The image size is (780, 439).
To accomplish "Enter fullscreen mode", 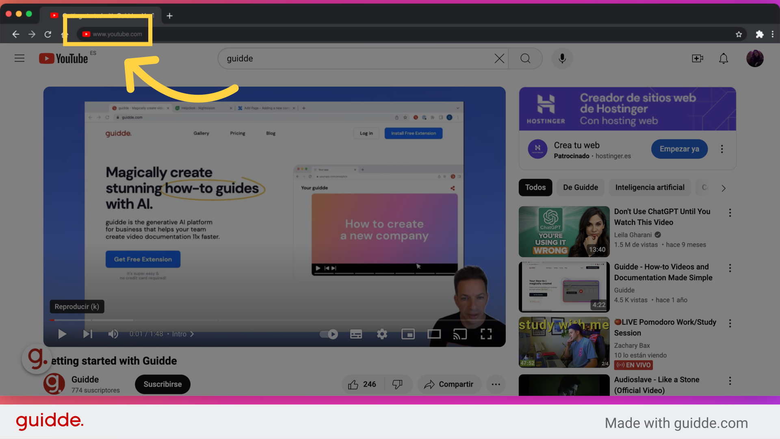I will 486,334.
